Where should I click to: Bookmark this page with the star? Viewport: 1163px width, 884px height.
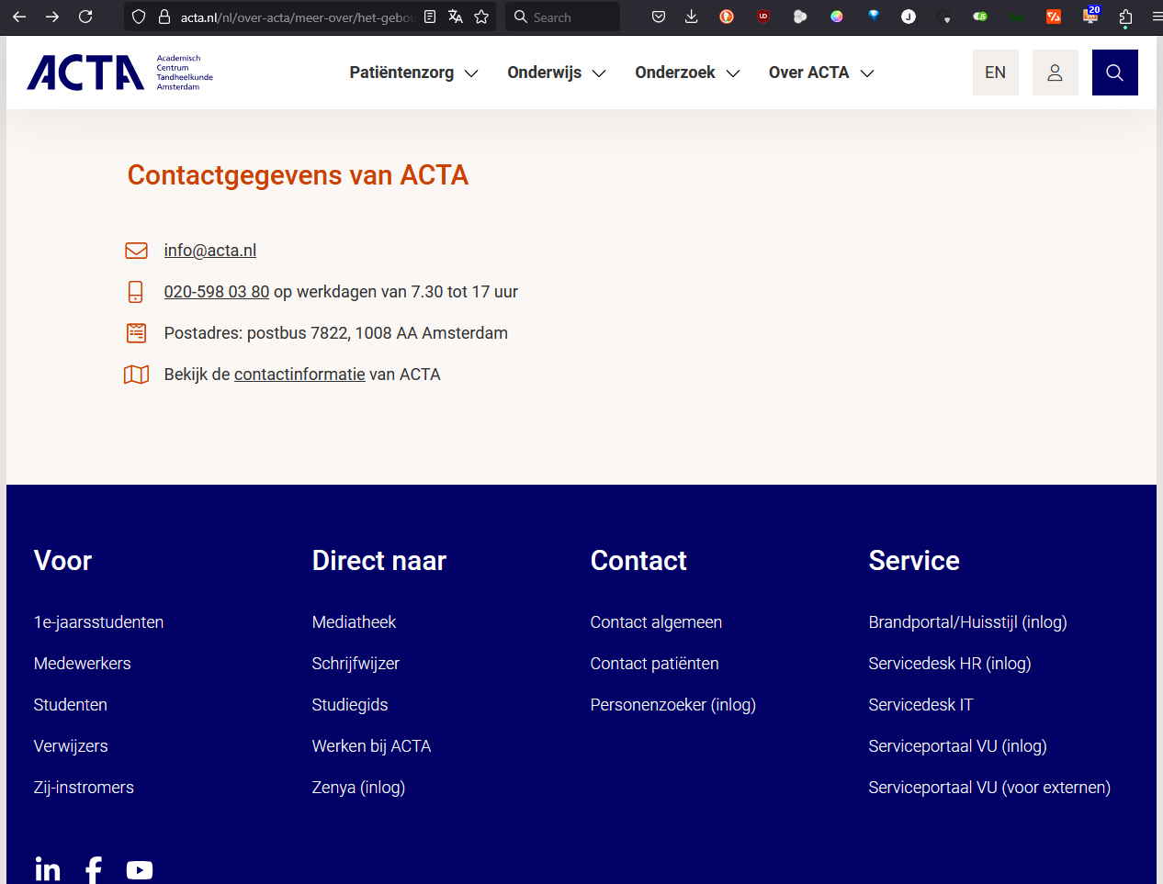coord(481,17)
